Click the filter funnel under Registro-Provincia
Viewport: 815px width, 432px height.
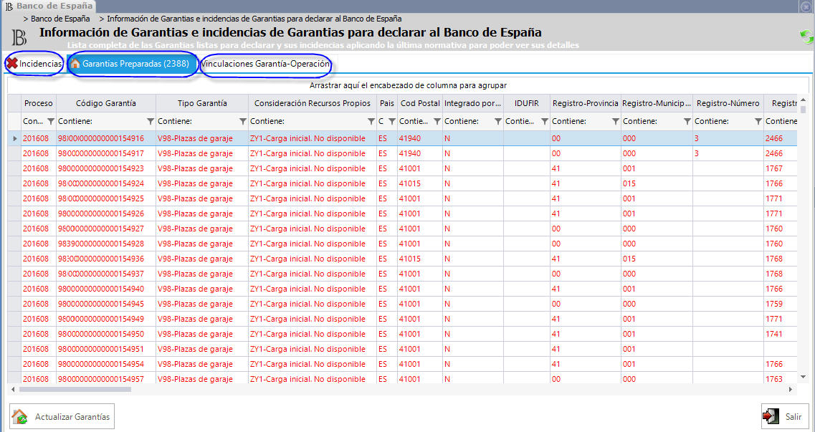616,122
